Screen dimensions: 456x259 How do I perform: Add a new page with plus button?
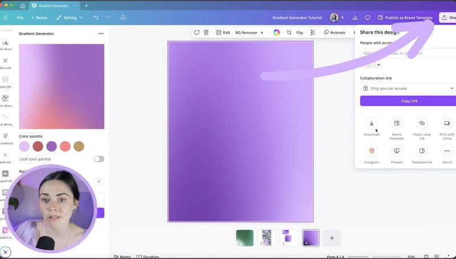332,238
